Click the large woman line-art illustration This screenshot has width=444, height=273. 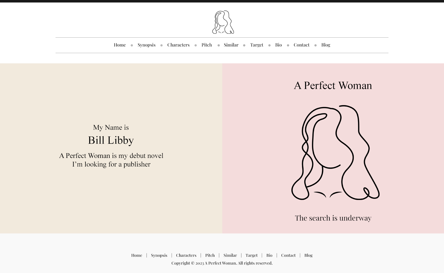335,152
